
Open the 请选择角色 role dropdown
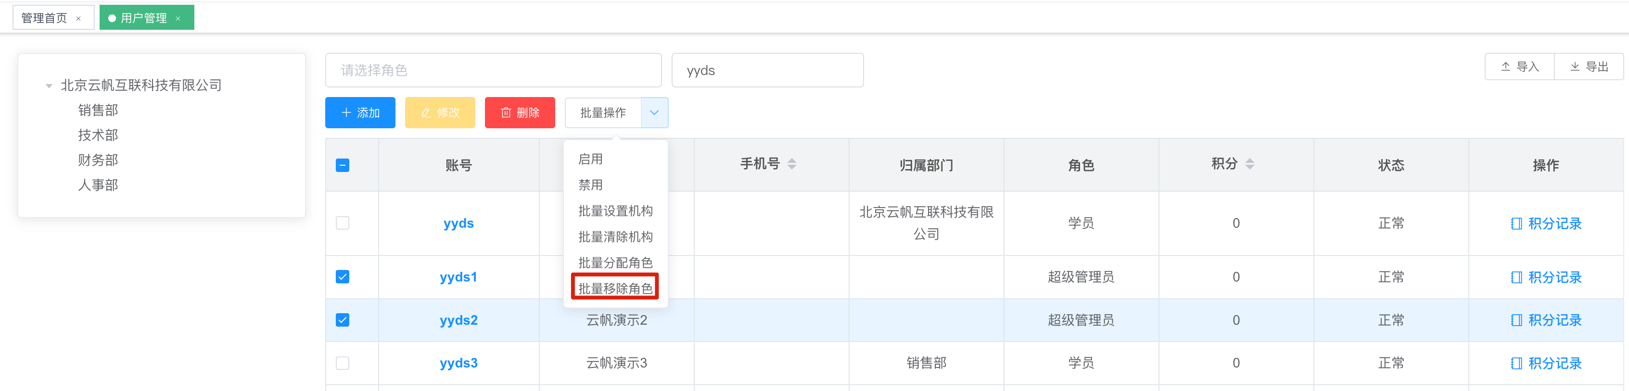point(493,70)
